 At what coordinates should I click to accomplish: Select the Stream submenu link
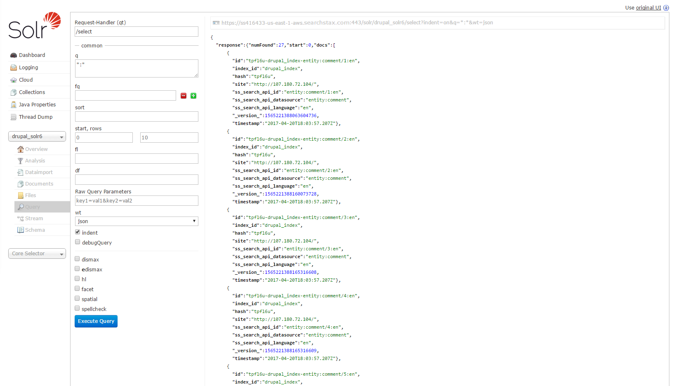(42, 219)
